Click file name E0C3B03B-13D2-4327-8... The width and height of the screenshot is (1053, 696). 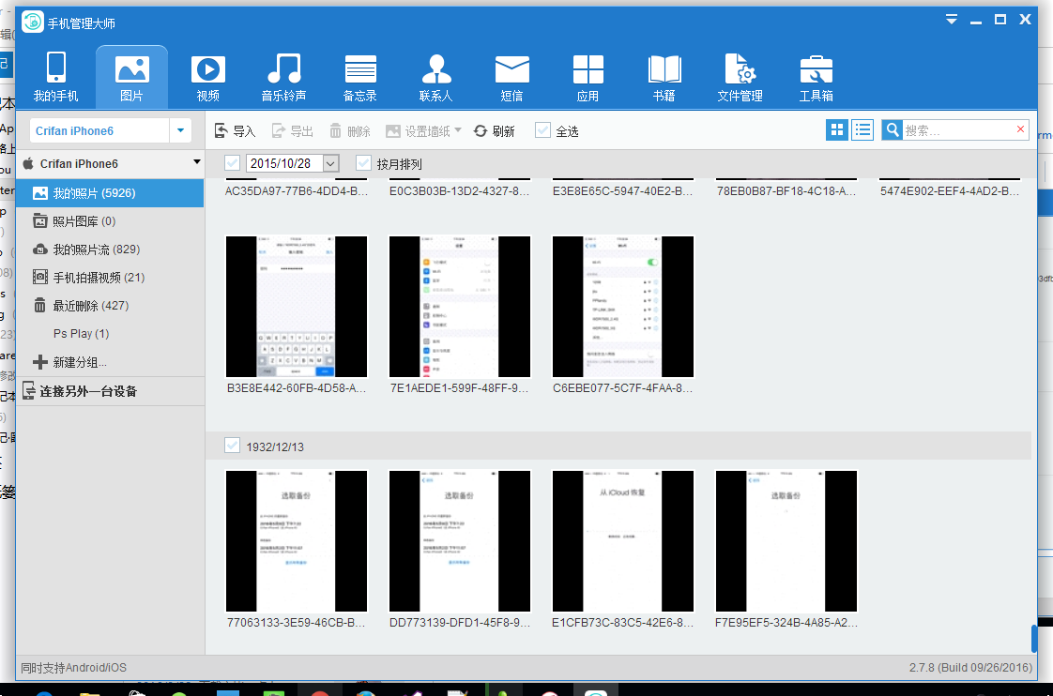[x=459, y=191]
